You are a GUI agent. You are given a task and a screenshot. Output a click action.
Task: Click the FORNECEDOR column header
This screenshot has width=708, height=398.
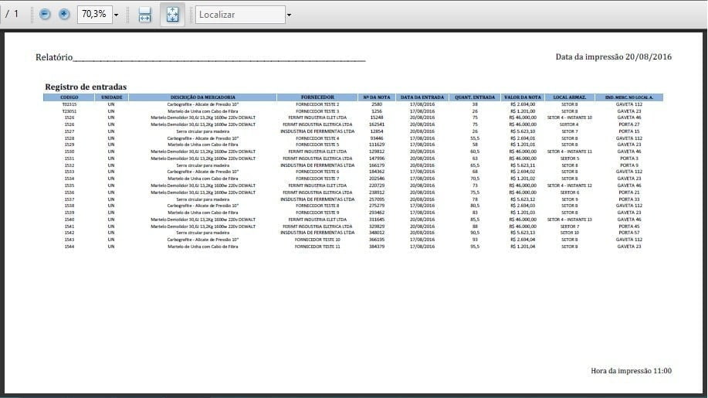click(317, 97)
